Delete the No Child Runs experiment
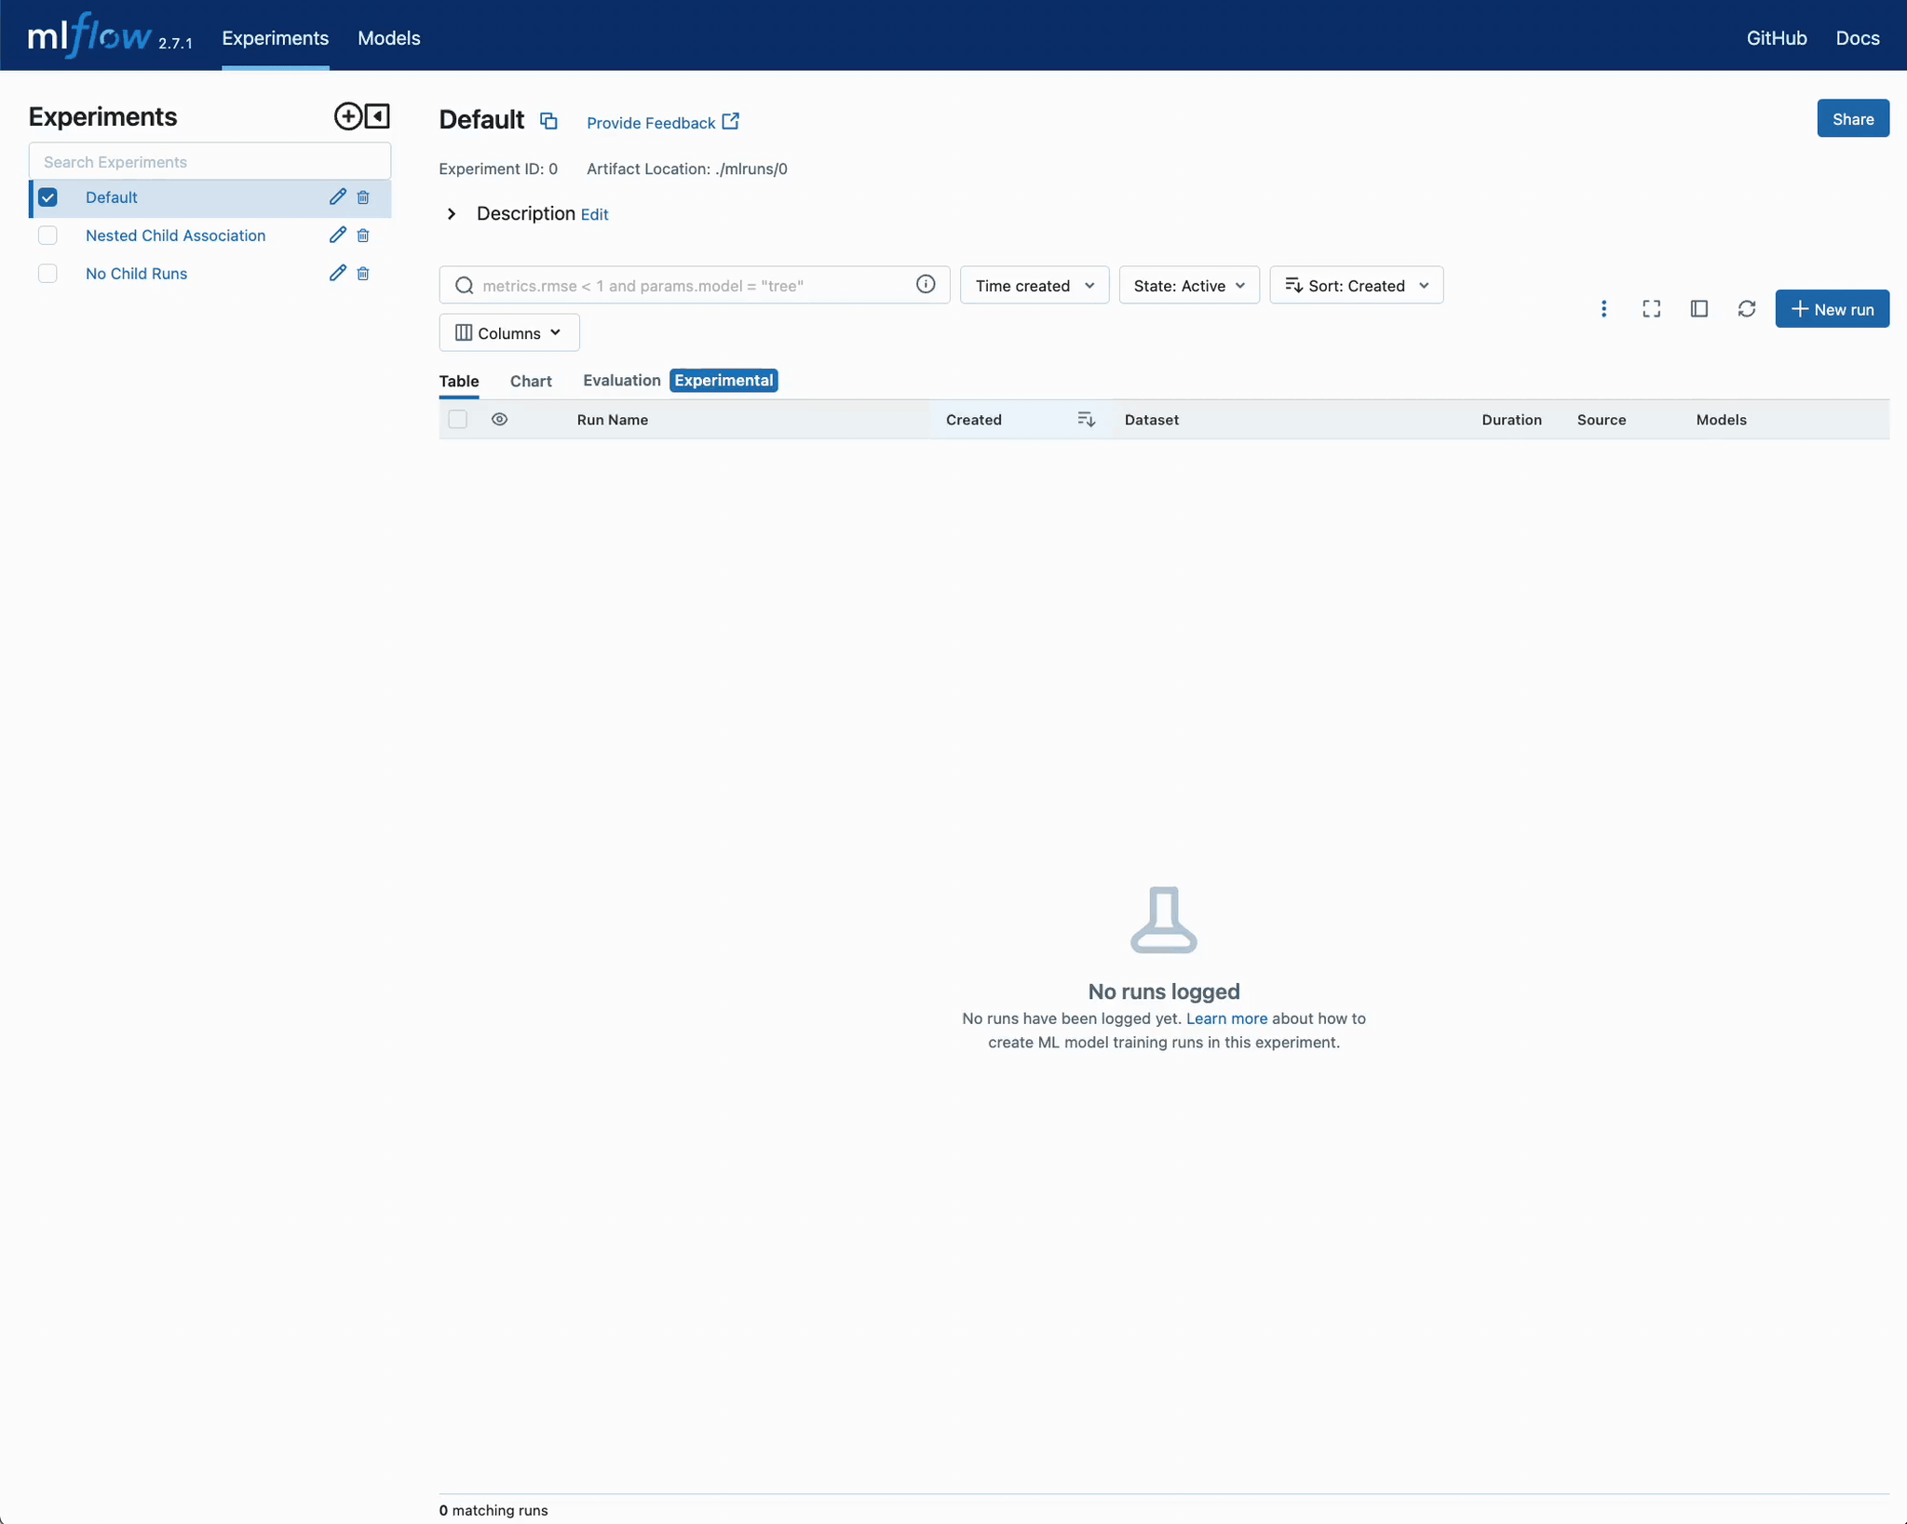This screenshot has width=1907, height=1524. click(363, 274)
